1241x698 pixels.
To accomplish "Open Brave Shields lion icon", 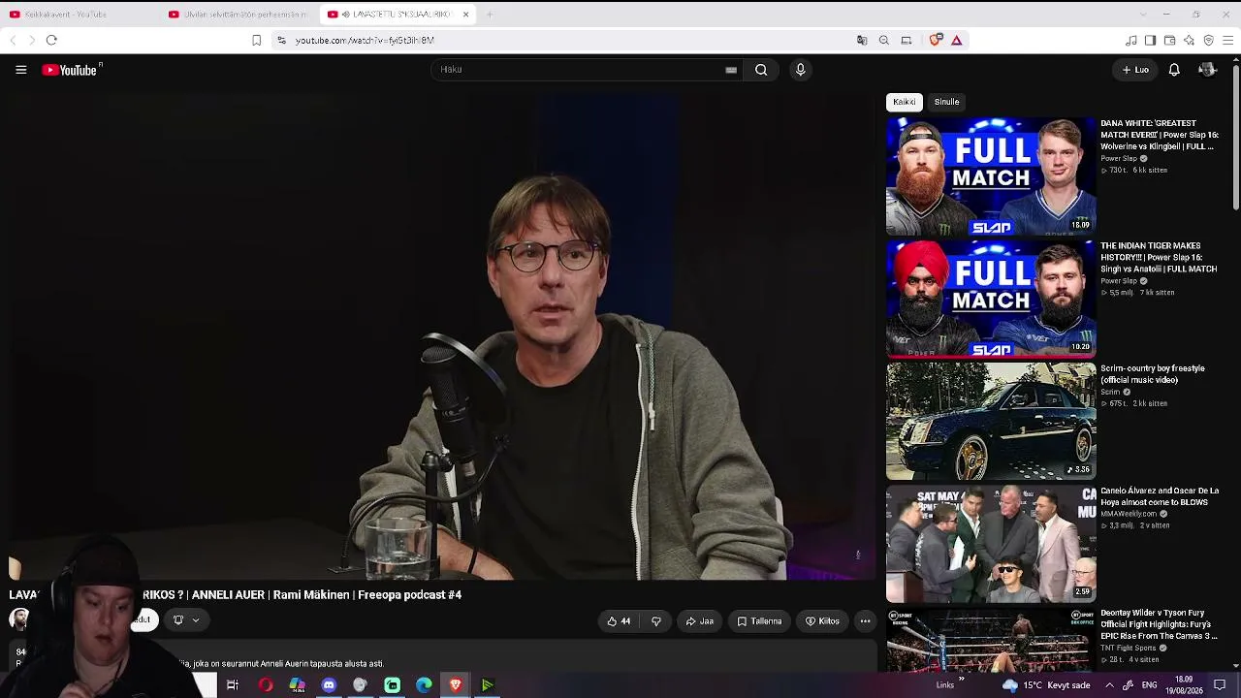I will pos(935,40).
